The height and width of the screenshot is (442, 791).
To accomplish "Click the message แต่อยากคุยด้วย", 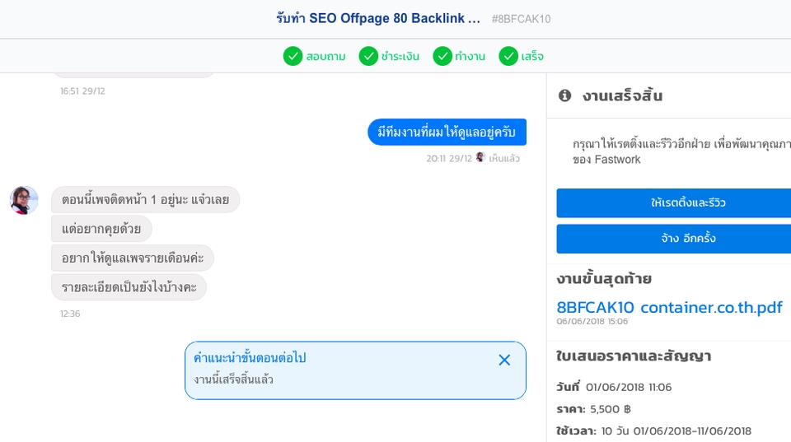I will pos(101,229).
